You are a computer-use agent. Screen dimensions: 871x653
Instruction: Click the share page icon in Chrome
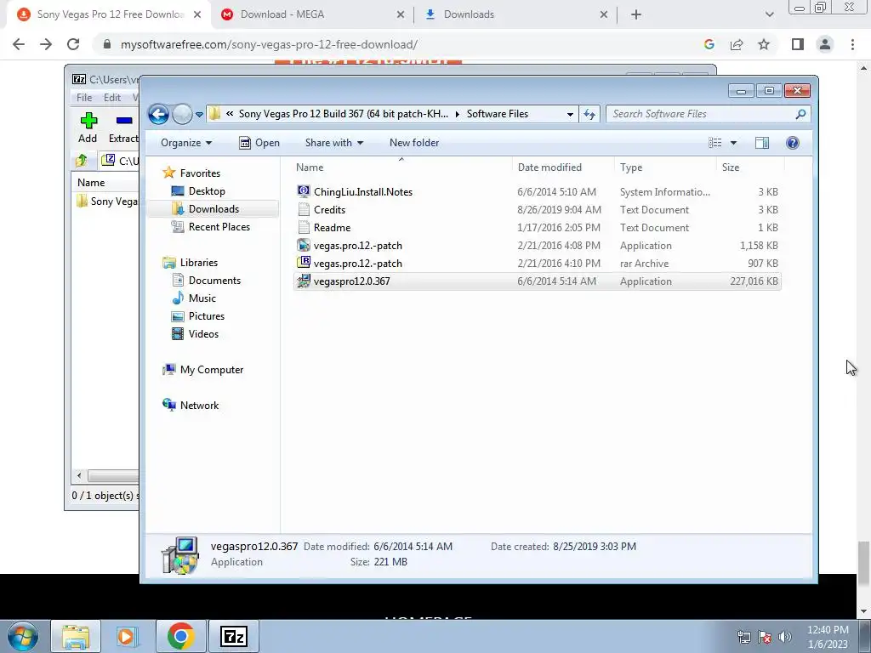tap(737, 44)
